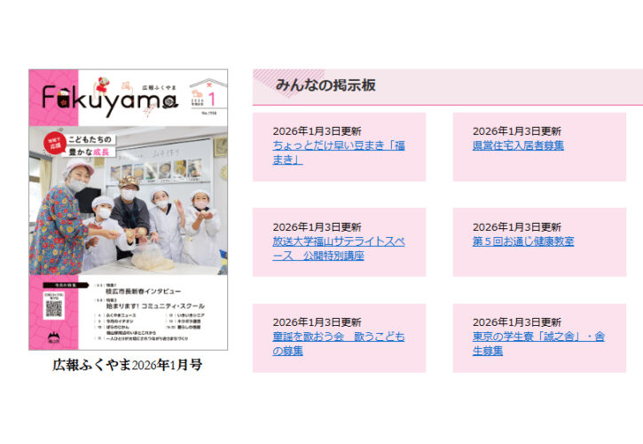Viewport: 643px width, 444px height.
Task: Click the QR code on the magazine cover
Action: (x=54, y=306)
